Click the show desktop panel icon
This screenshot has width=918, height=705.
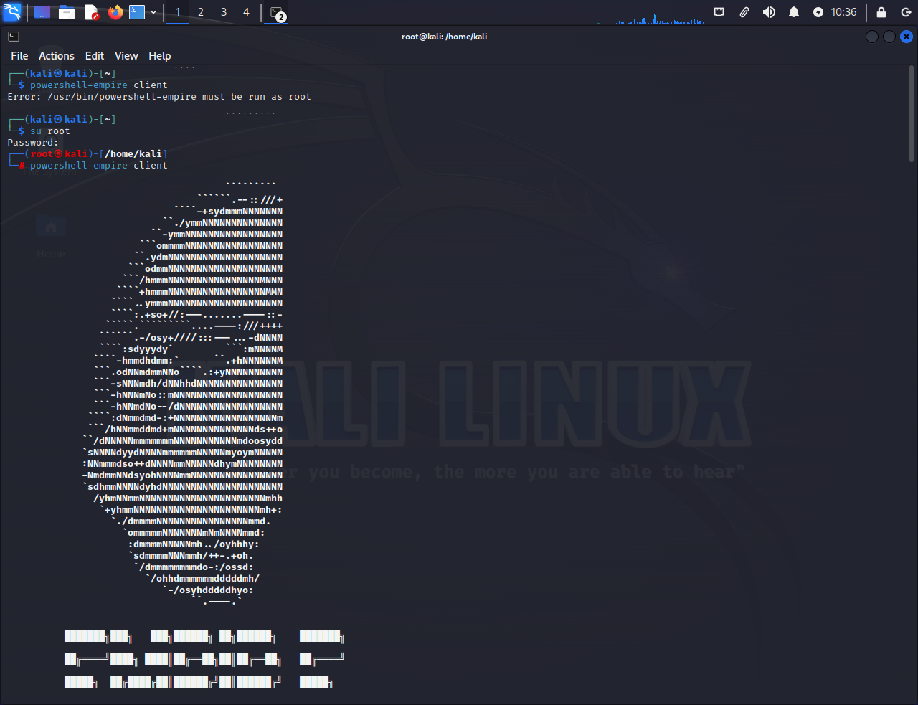point(42,12)
